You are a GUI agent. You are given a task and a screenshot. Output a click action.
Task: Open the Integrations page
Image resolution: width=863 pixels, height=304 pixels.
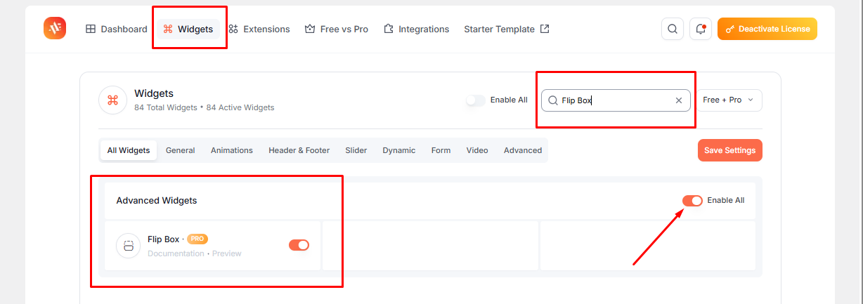point(417,29)
